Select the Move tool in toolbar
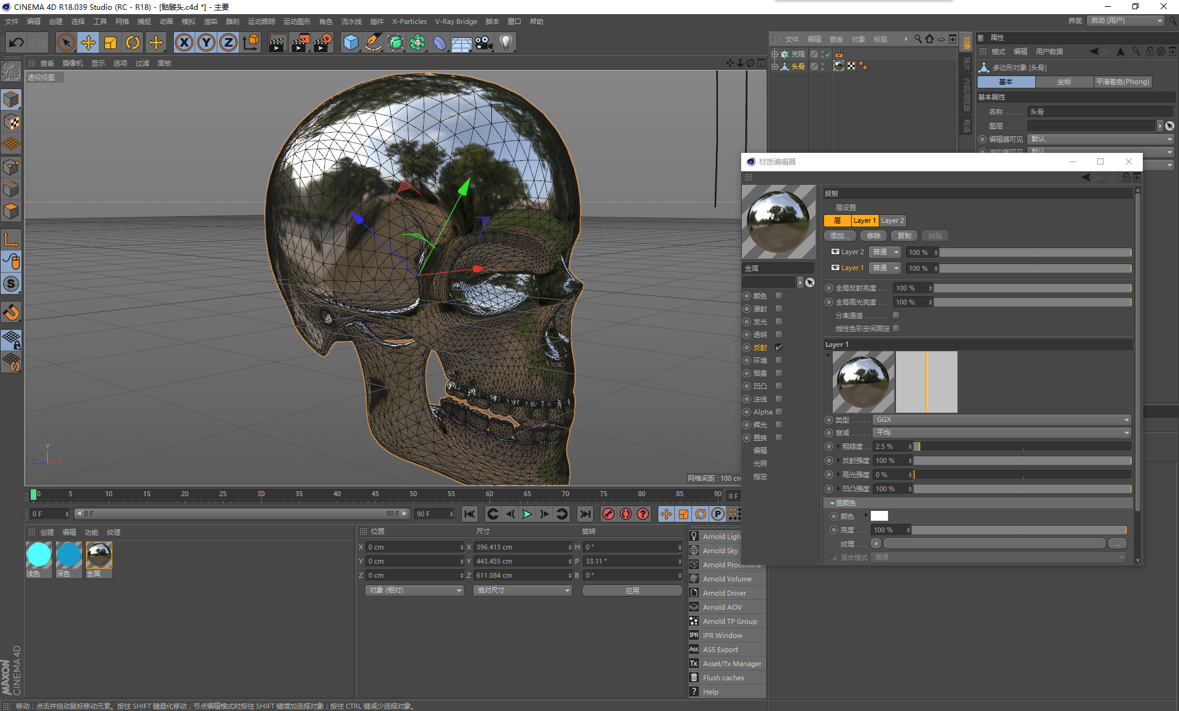1179x711 pixels. [x=88, y=42]
